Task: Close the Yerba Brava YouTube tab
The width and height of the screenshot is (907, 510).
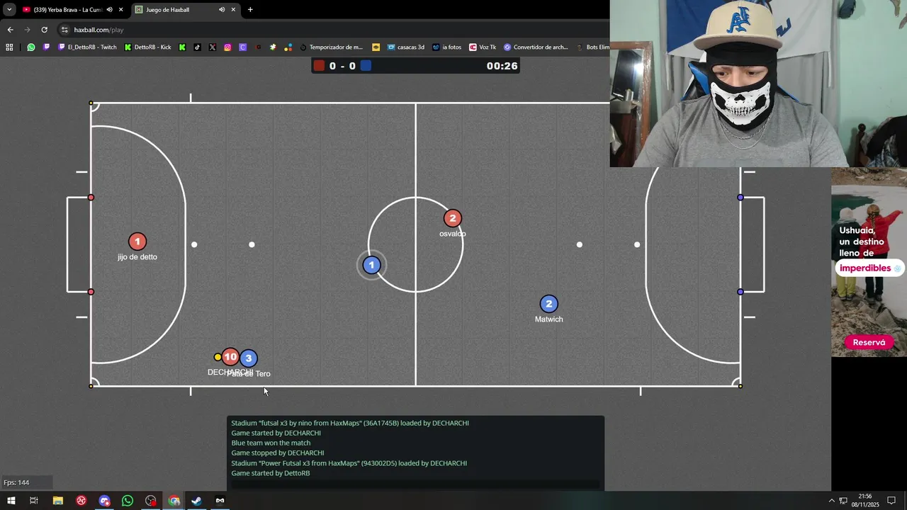Action: point(121,10)
